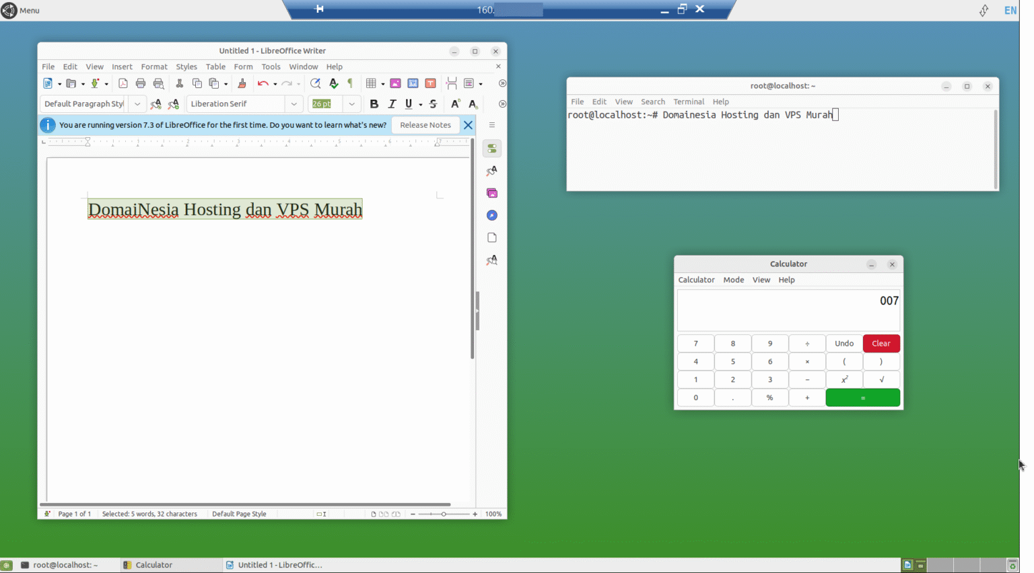Click Clone Formatting paintbrush icon

[x=242, y=83]
